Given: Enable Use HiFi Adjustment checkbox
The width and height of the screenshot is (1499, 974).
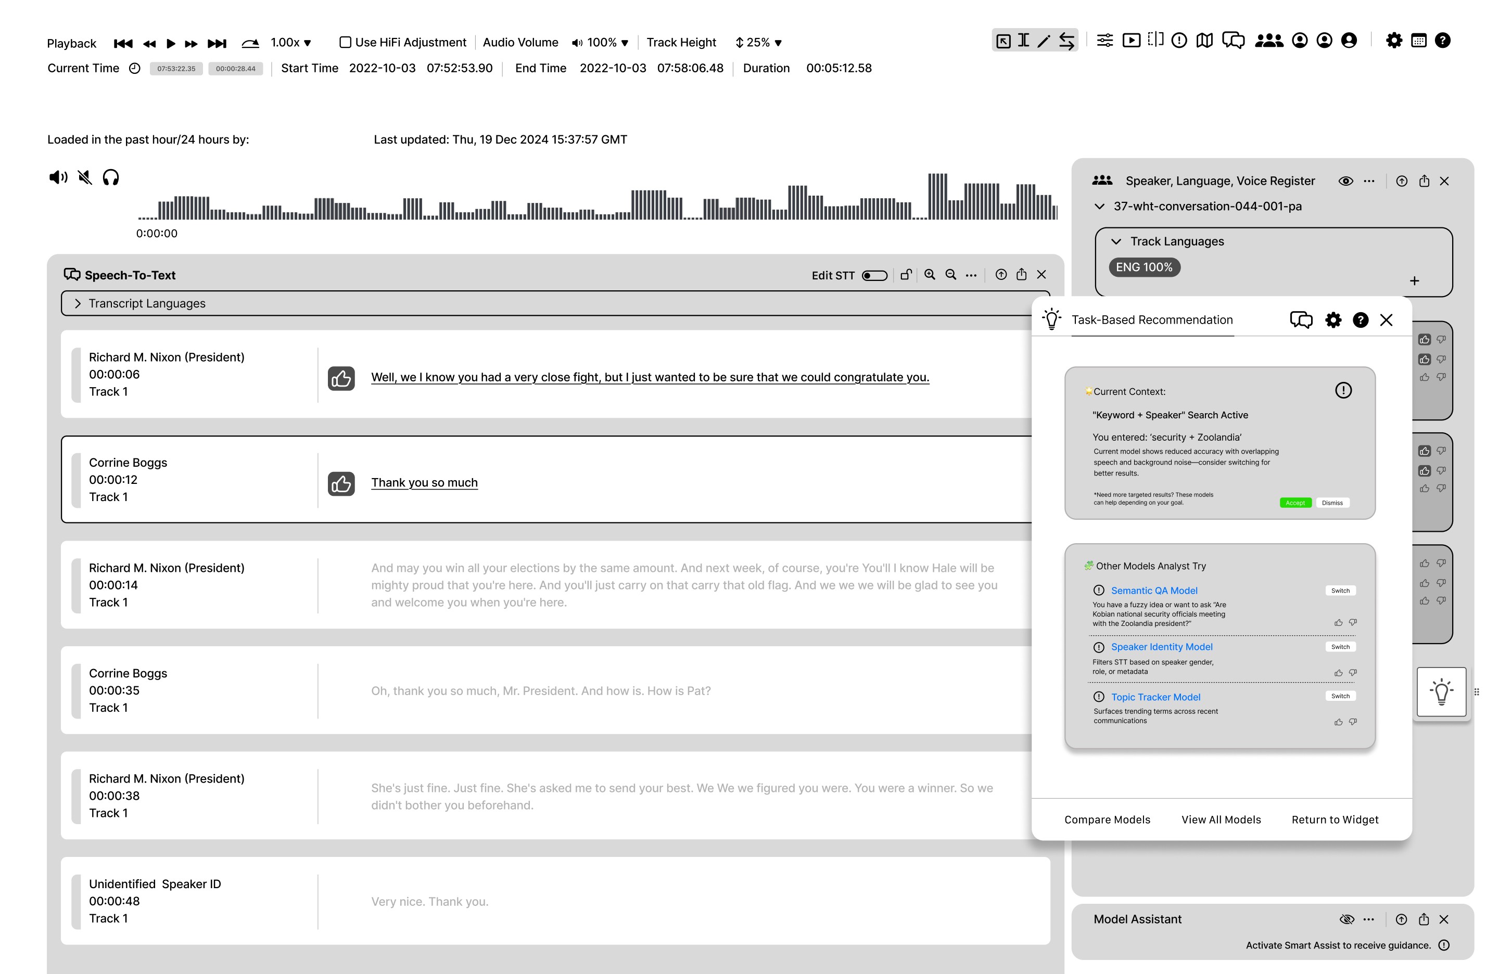Looking at the screenshot, I should click(x=345, y=42).
